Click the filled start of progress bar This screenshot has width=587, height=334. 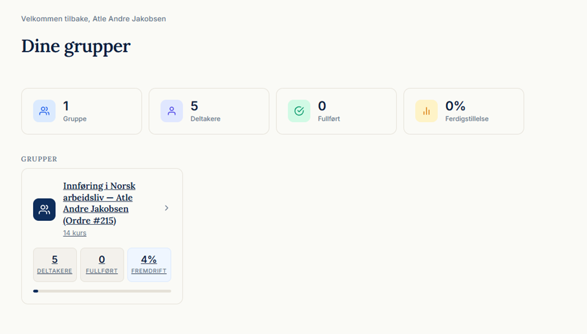pos(36,291)
